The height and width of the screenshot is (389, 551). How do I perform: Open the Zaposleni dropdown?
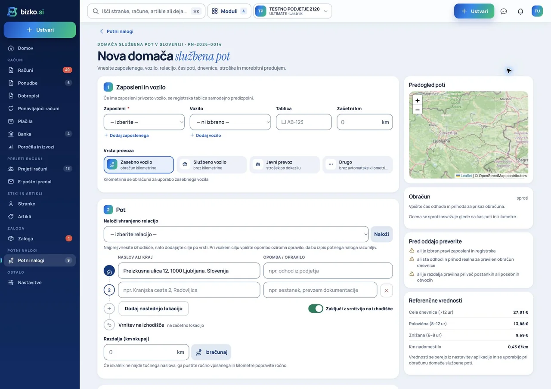click(144, 122)
